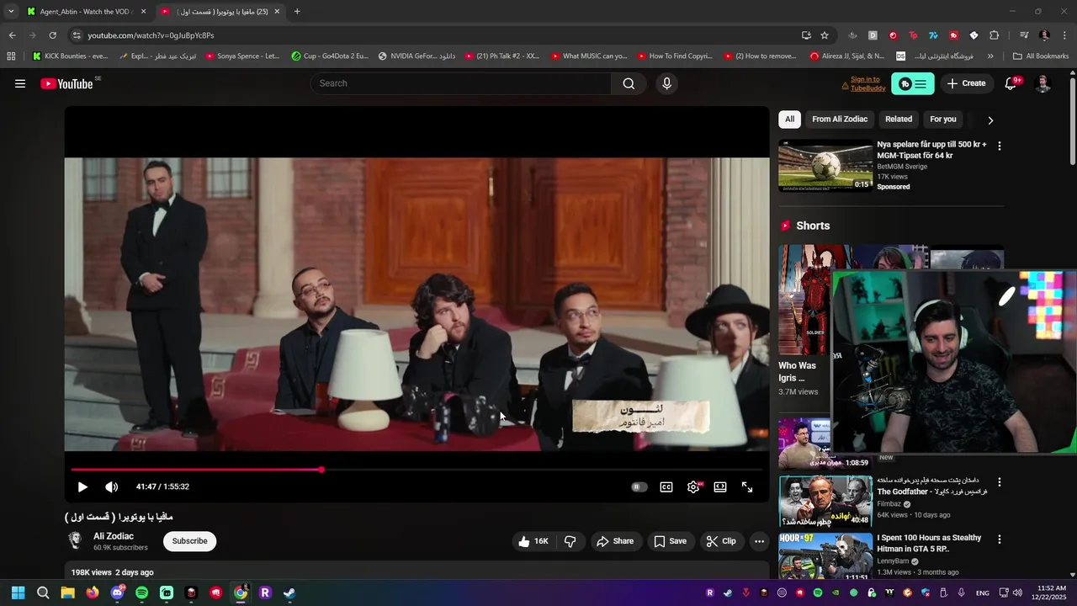Switch to theater mode
This screenshot has height=606, width=1077.
coord(720,486)
